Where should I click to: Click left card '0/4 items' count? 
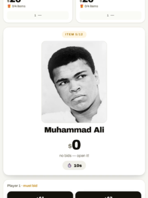[19, 6]
